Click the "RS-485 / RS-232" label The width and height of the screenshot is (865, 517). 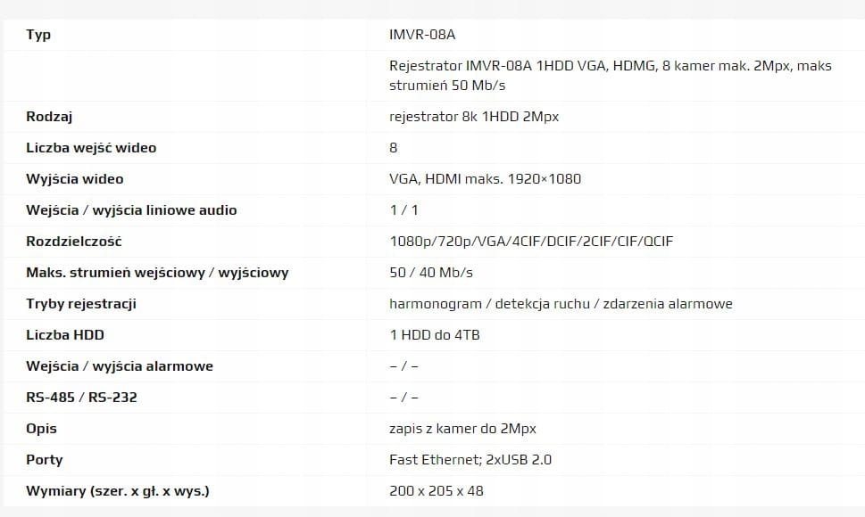[81, 398]
